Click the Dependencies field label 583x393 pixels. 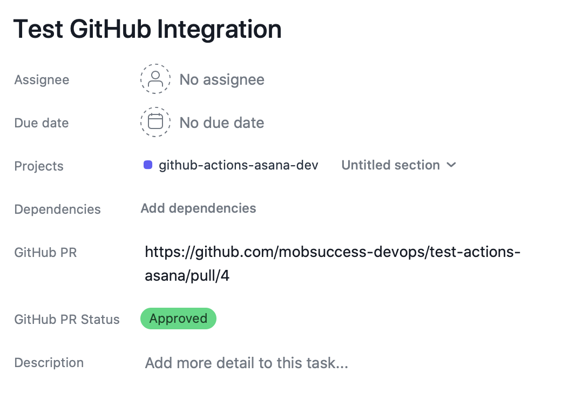pyautogui.click(x=57, y=209)
